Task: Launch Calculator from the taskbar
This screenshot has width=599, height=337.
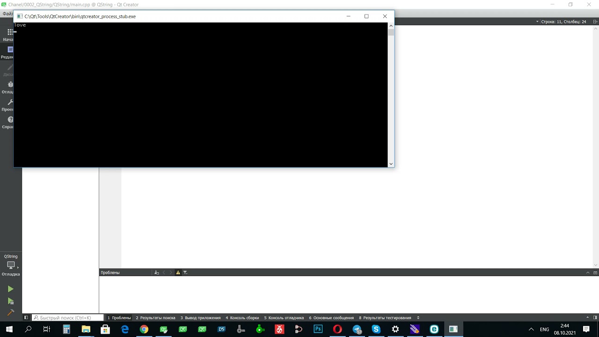Action: point(66,330)
